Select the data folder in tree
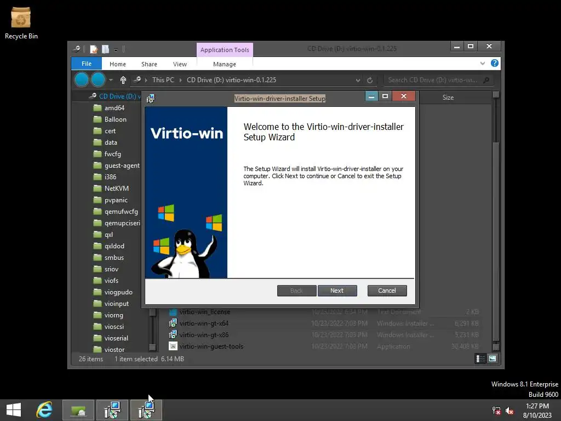Viewport: 561px width, 421px height. 105,143
